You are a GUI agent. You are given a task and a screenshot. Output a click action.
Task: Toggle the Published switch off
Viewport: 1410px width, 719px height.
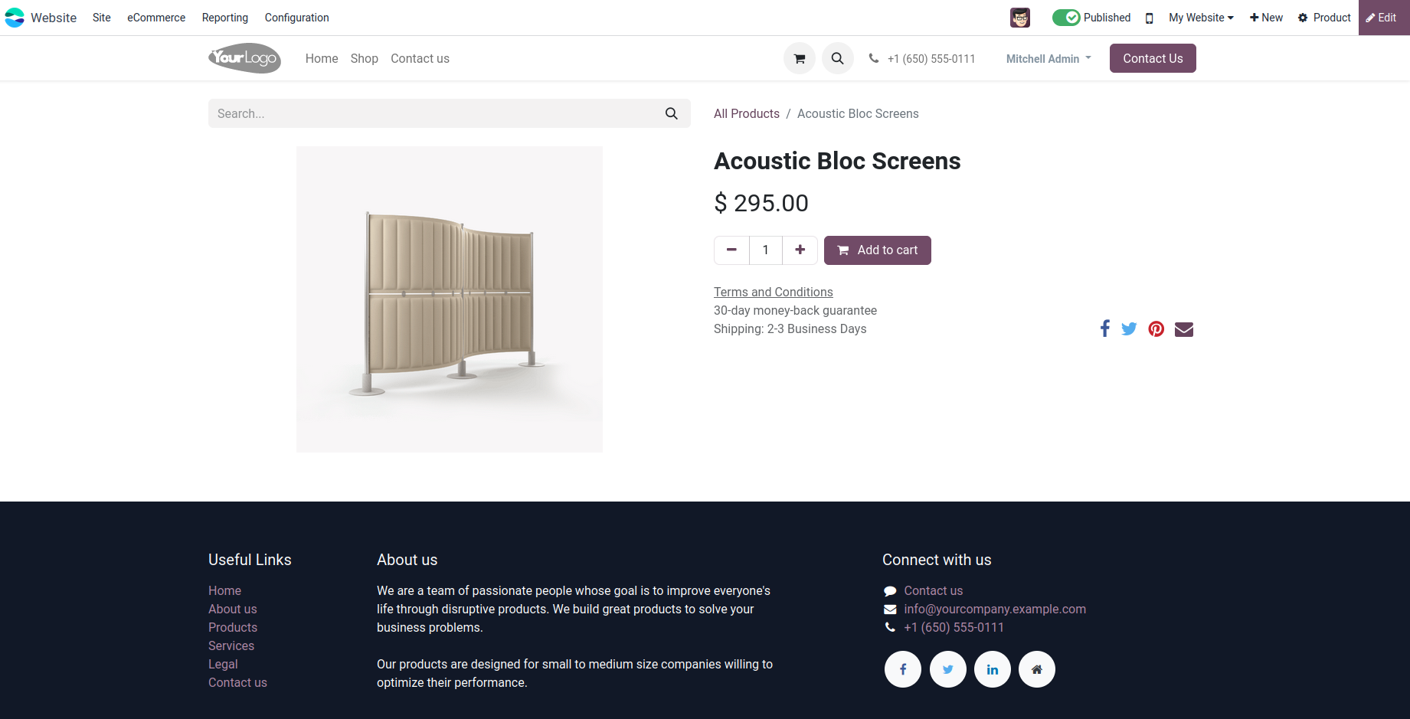point(1065,18)
